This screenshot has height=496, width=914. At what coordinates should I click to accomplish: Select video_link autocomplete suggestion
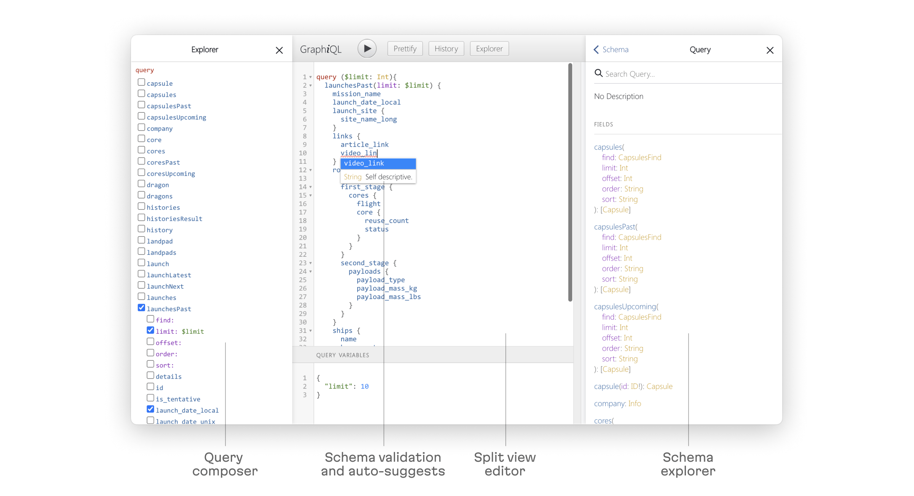pyautogui.click(x=378, y=163)
